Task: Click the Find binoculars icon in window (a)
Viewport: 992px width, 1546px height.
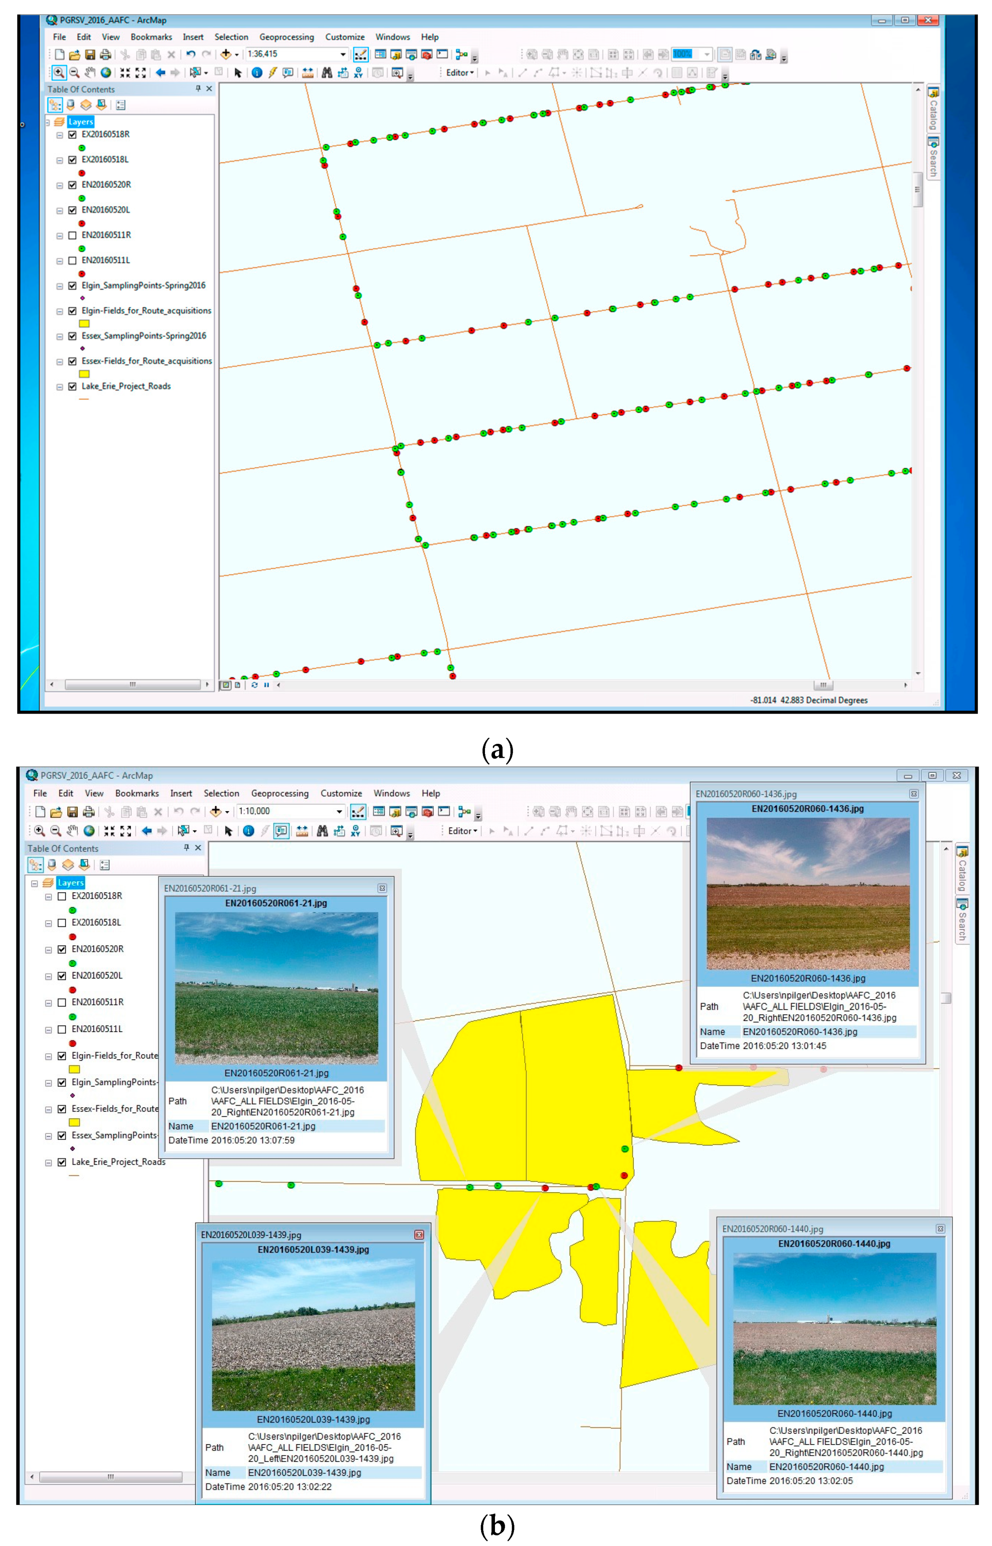Action: tap(327, 73)
